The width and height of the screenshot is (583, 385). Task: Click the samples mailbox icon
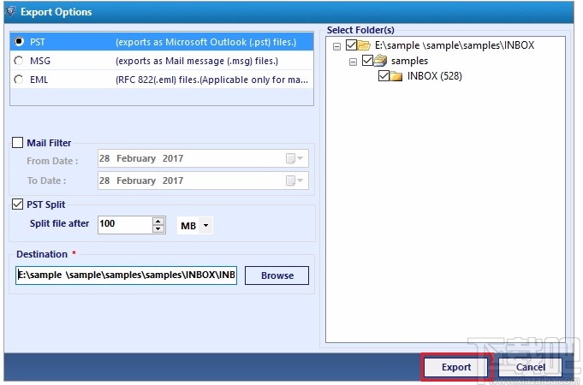380,60
